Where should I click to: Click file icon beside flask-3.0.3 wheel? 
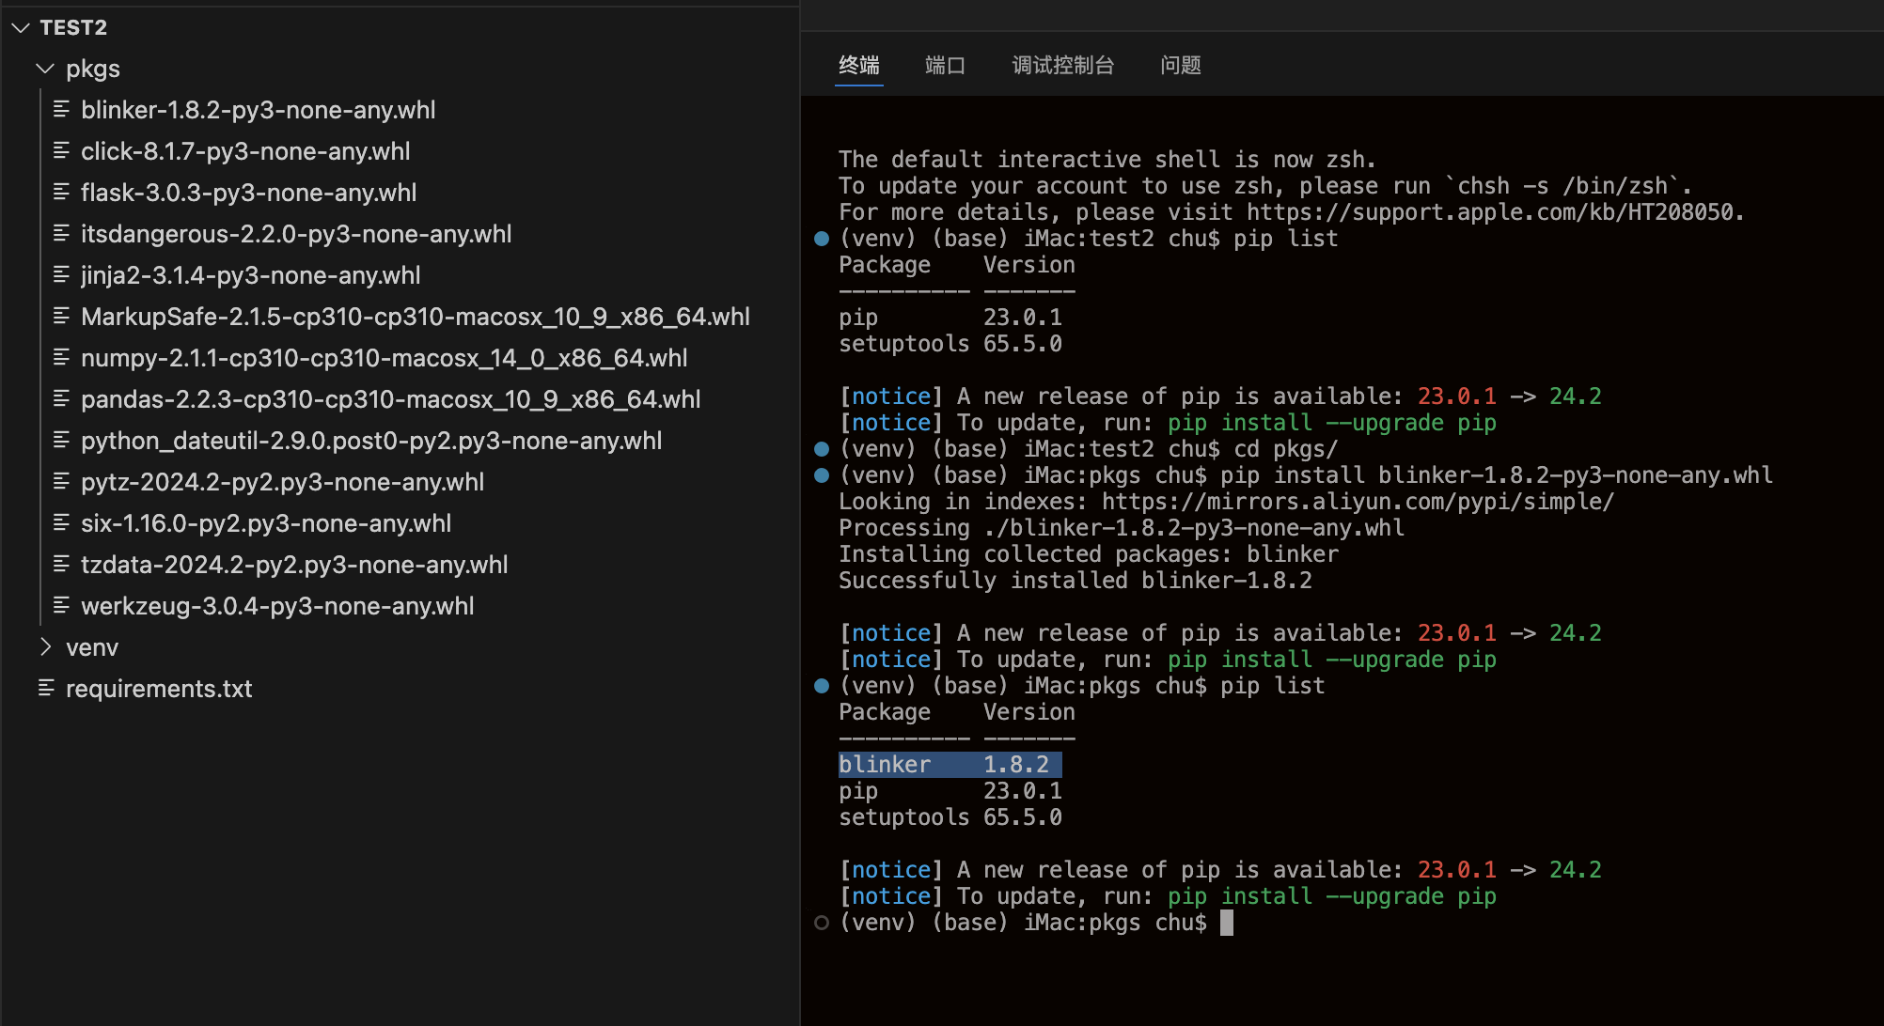tap(61, 193)
